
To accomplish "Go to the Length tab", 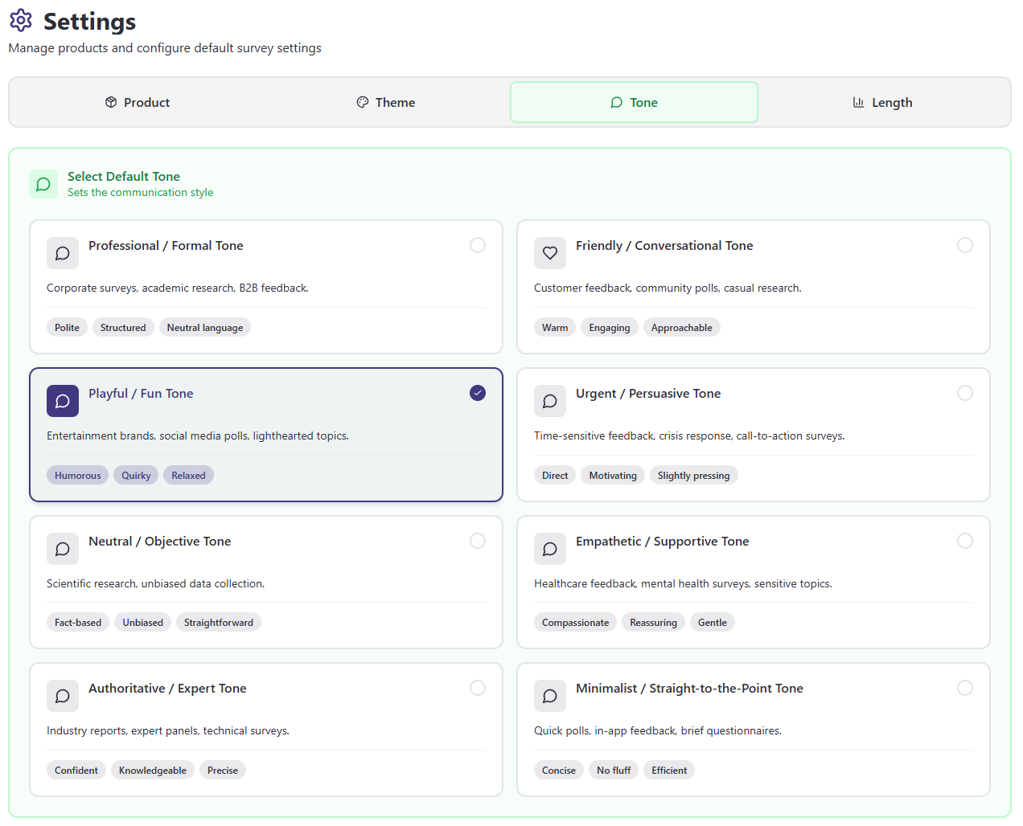I will click(883, 103).
